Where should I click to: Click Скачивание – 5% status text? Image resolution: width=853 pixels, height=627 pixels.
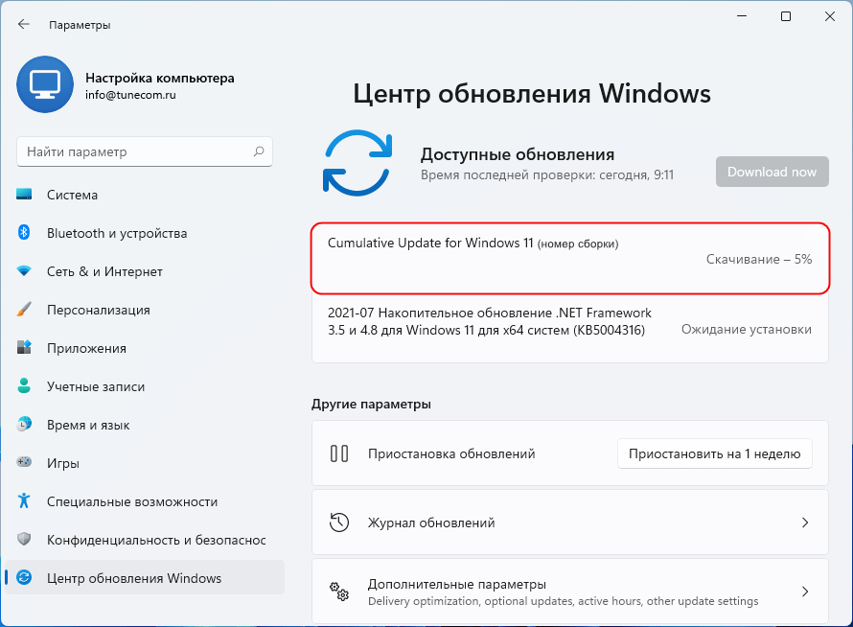tap(759, 259)
